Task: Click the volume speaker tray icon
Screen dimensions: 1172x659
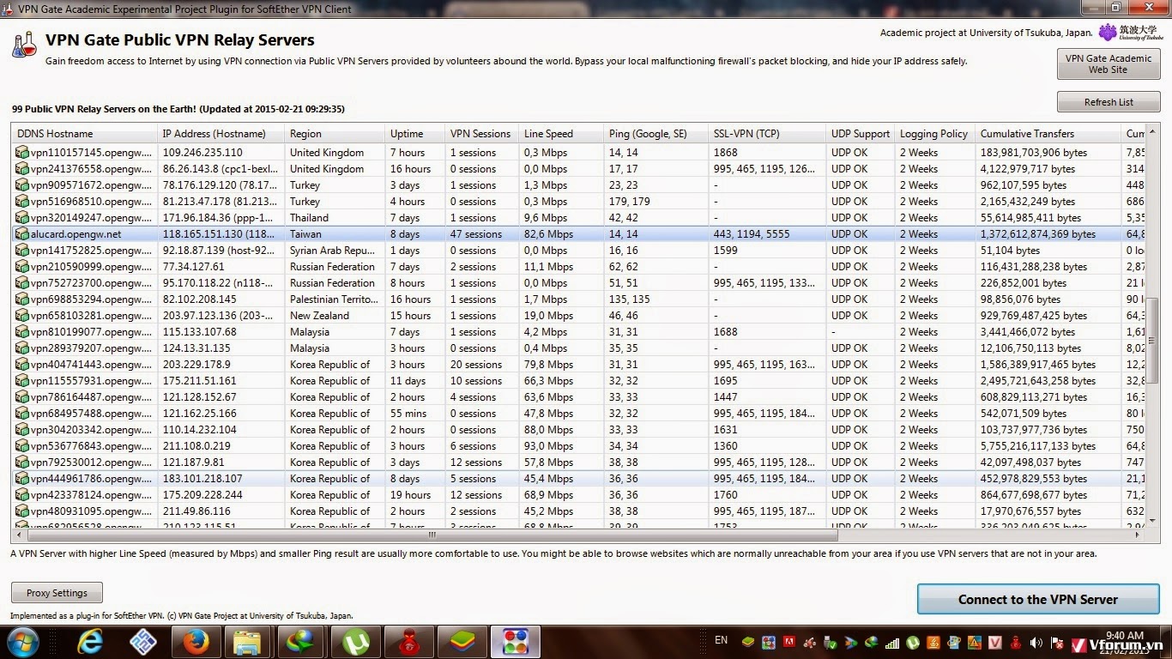Action: click(1036, 643)
